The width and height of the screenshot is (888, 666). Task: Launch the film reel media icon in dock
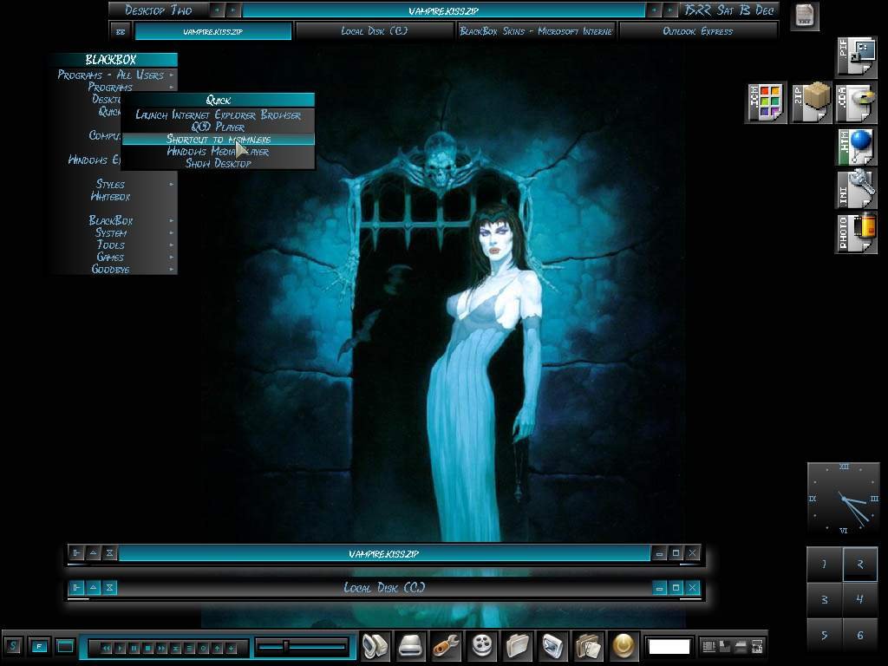(x=482, y=646)
